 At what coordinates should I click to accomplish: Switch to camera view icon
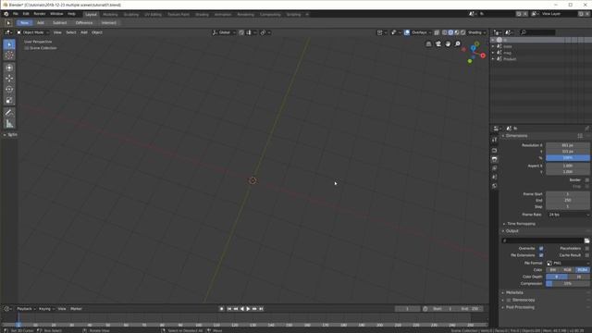click(x=438, y=44)
